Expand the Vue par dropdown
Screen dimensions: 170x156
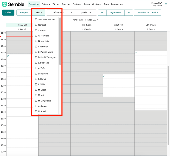pyautogui.click(x=25, y=12)
